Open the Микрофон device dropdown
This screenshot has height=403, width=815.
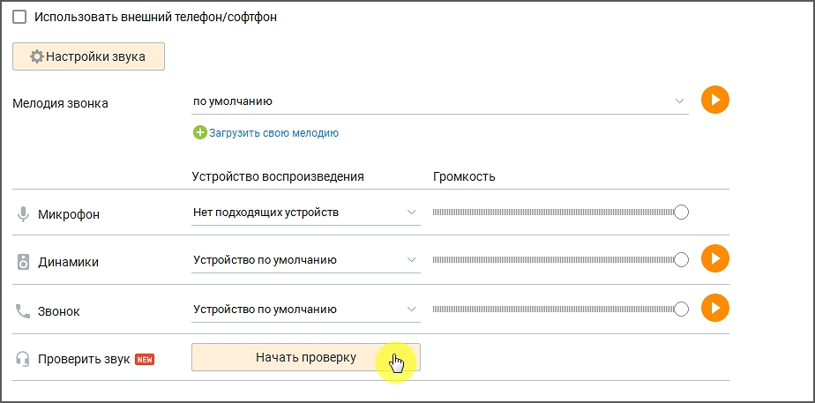tap(305, 213)
